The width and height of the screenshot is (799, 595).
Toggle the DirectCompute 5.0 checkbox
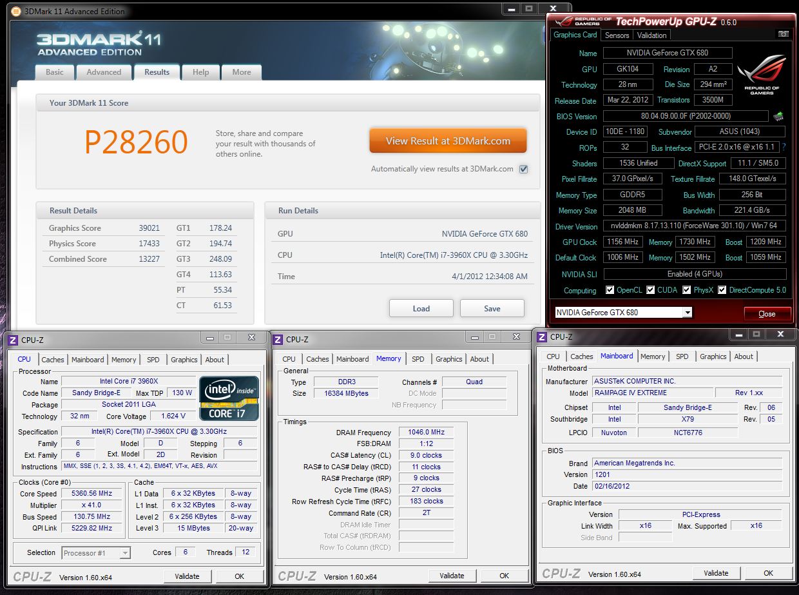[x=722, y=290]
